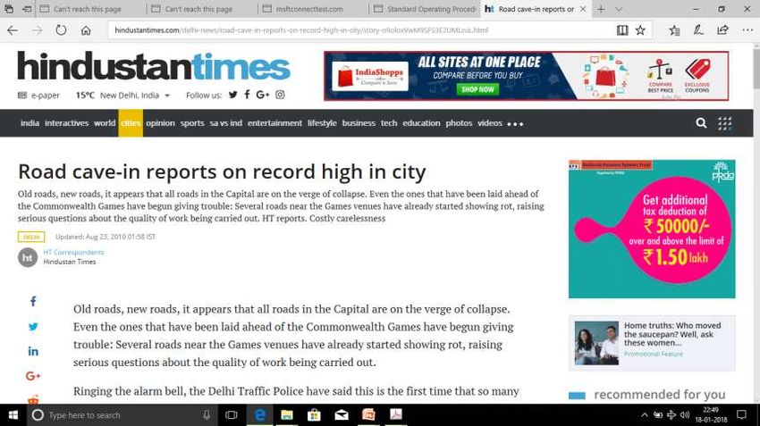The image size is (760, 426).
Task: Open Hindustan Times Instagram follow icon
Action: tap(280, 95)
